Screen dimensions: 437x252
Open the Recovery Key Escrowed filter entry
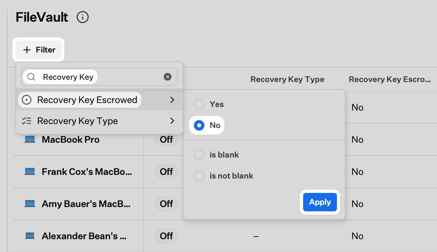(99, 100)
